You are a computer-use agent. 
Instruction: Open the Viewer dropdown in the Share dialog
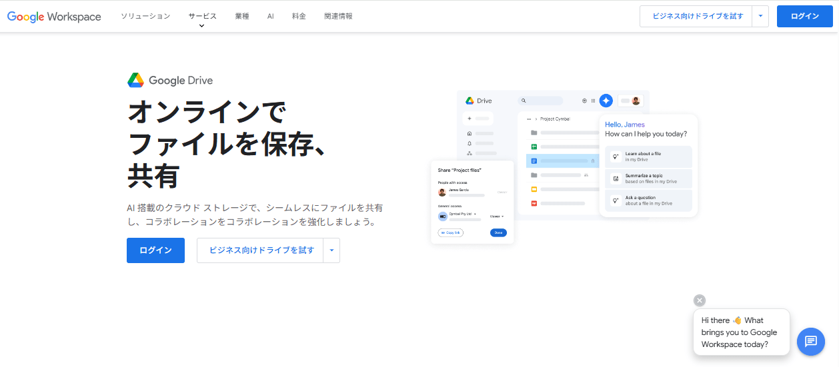pos(497,216)
